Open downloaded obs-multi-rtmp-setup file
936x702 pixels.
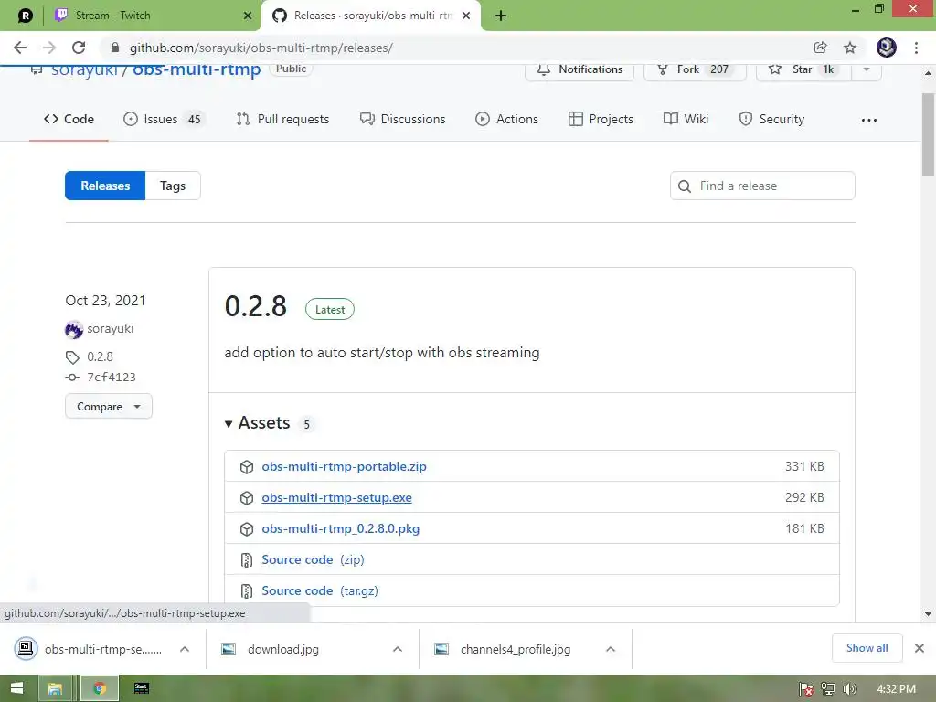pos(90,649)
